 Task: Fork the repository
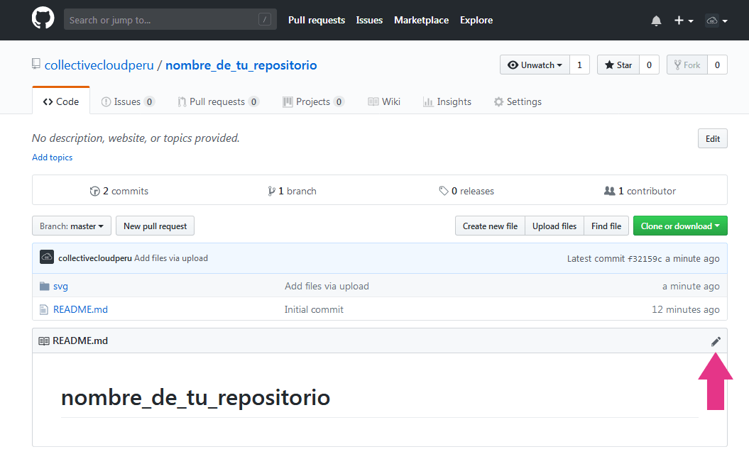click(687, 65)
